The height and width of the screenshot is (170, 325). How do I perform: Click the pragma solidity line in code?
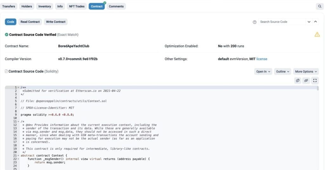click(47, 115)
